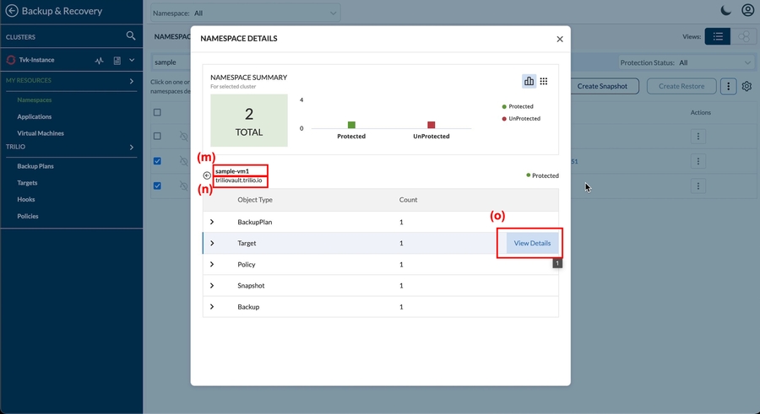The image size is (760, 414).
Task: Uncheck the last checked namespace row
Action: [x=157, y=186]
